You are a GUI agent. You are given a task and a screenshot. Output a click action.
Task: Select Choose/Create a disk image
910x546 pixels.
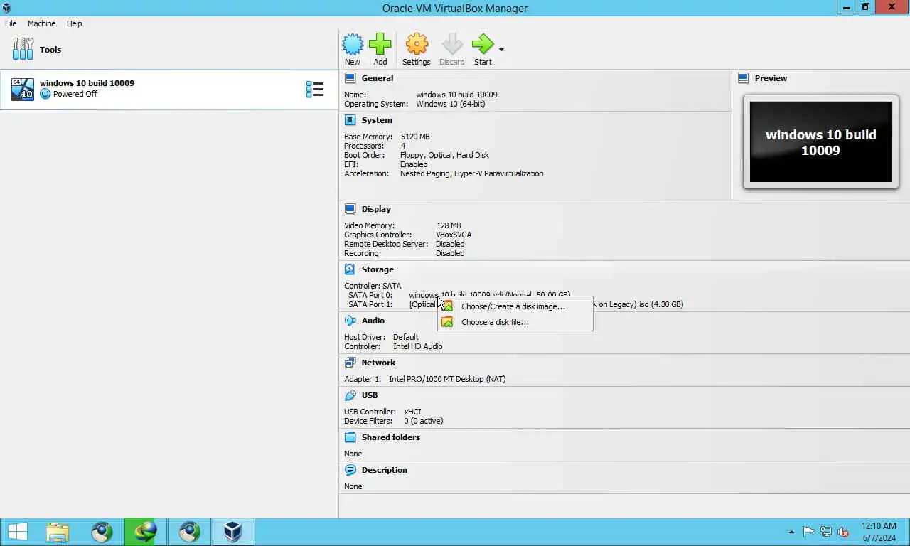point(515,306)
